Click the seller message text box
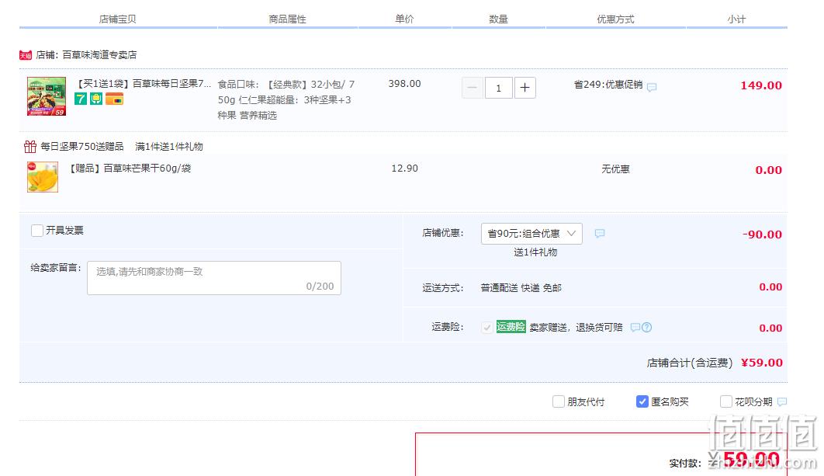This screenshot has height=476, width=824. pos(214,278)
